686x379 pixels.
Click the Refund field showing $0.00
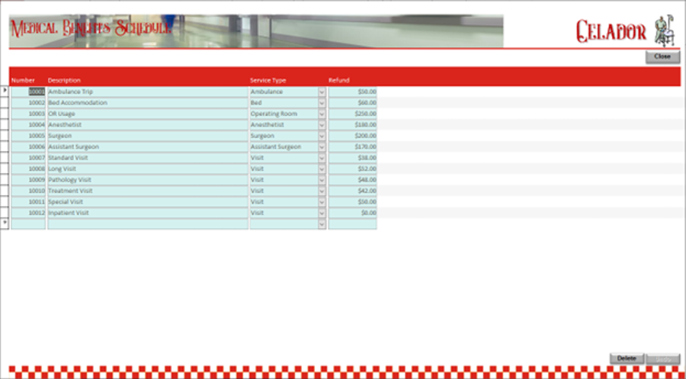pyautogui.click(x=353, y=213)
